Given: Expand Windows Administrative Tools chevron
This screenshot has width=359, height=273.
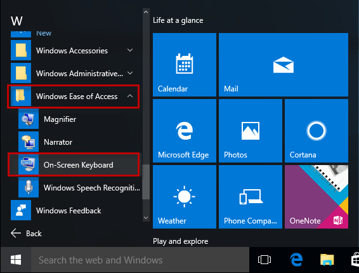Looking at the screenshot, I should (x=130, y=73).
